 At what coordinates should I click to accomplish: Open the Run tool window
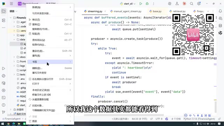point(3,69)
